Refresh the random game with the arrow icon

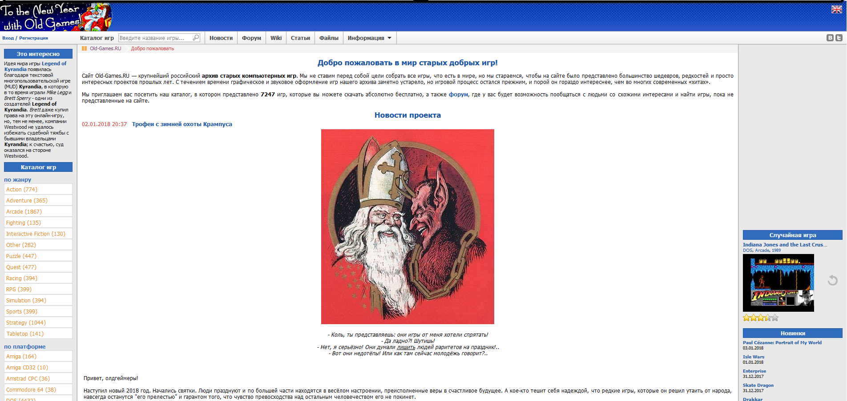833,280
